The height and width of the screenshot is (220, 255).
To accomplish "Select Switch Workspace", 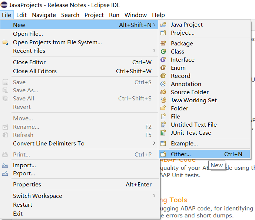I will coord(79,196).
